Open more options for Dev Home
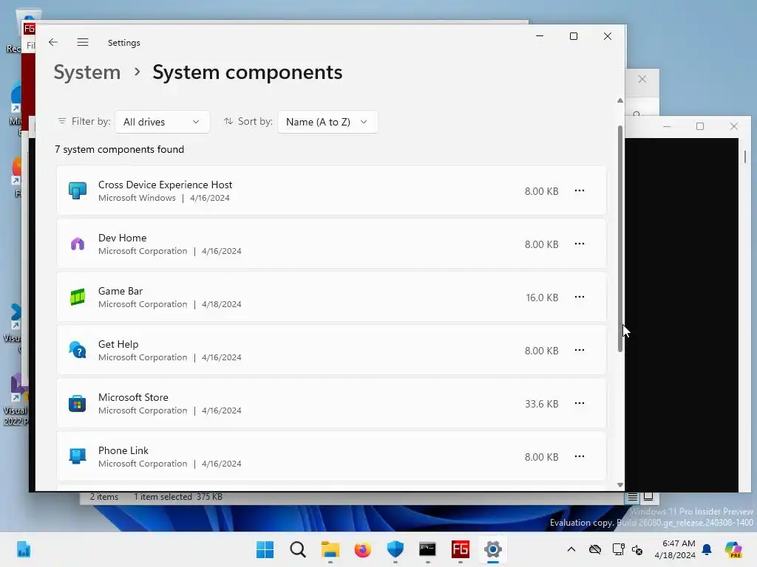The image size is (757, 567). coord(580,244)
